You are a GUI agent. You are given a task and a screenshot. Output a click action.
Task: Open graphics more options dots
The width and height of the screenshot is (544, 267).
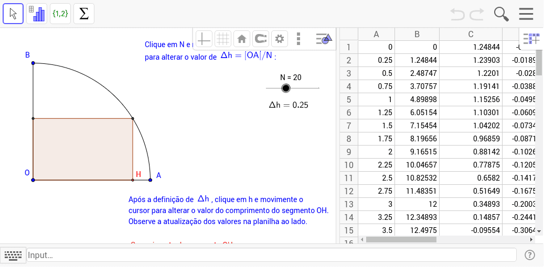(298, 39)
